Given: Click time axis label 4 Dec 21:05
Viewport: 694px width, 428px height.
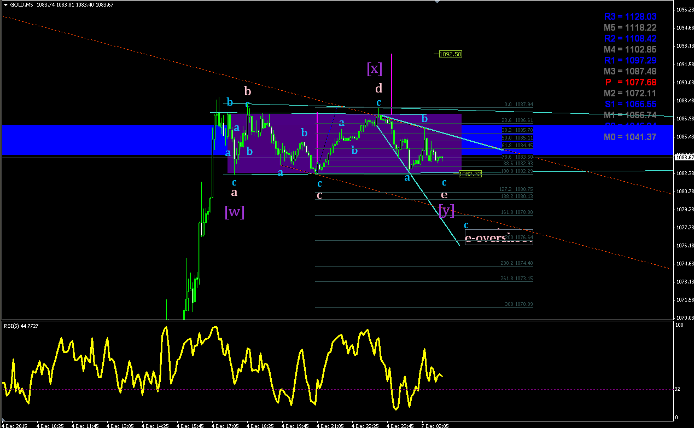Looking at the screenshot, I should point(330,425).
